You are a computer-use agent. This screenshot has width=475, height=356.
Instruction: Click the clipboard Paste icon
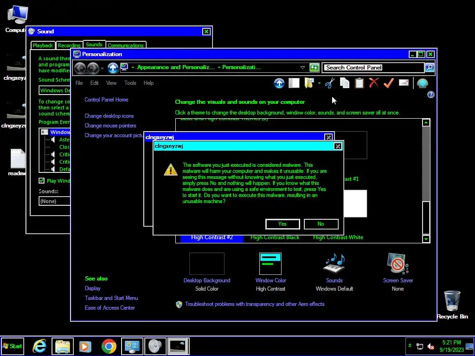pos(359,83)
